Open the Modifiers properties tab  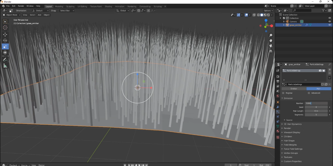point(278,107)
